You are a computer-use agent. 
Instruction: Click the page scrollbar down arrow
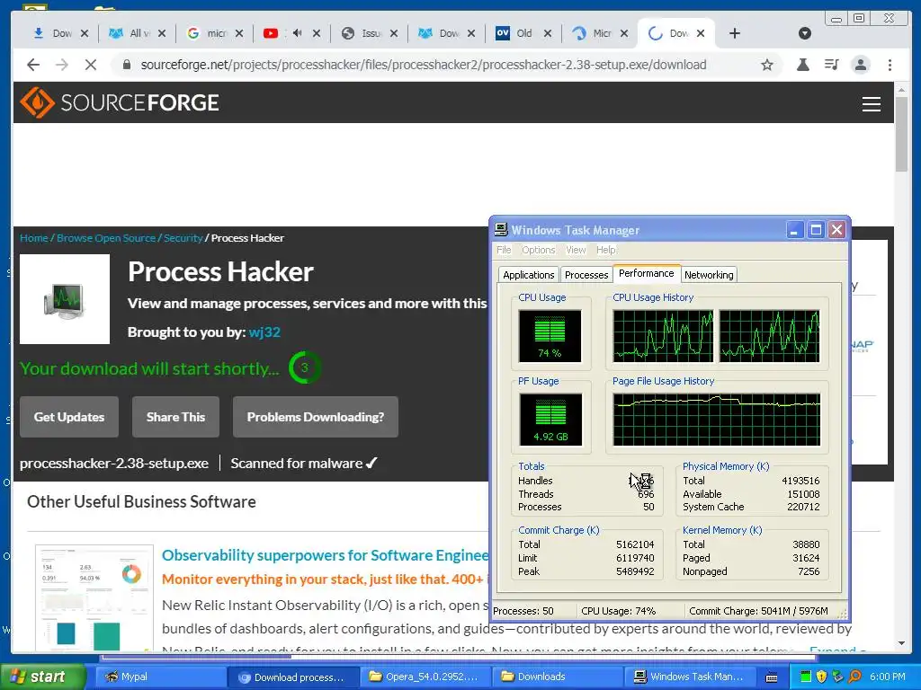click(x=901, y=643)
